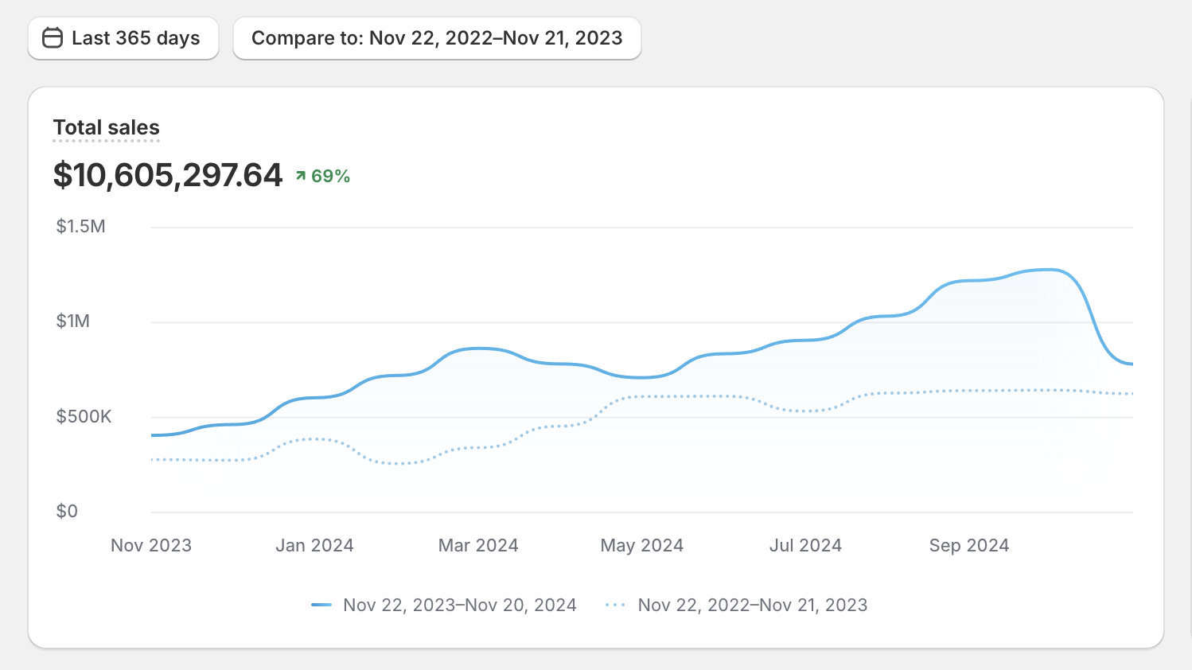
Task: Toggle the Nov 22, 2022–Nov 21, 2023 legend series
Action: coord(736,605)
